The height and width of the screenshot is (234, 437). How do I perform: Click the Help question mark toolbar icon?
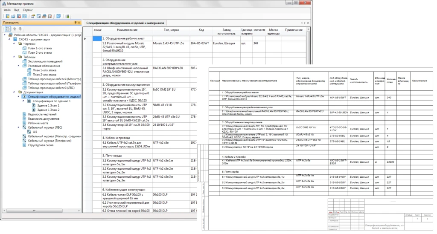tap(58, 16)
